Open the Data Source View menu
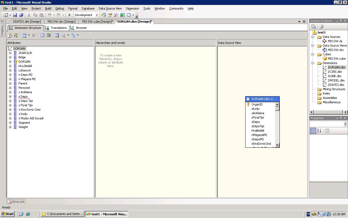 [x=110, y=8]
